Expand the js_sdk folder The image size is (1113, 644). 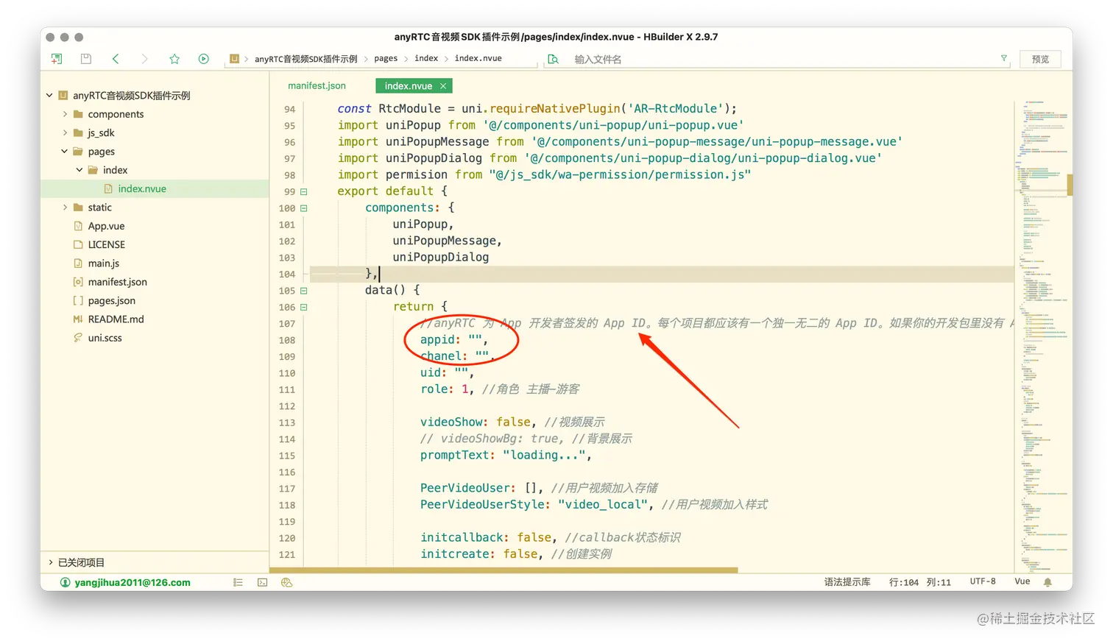[x=65, y=132]
